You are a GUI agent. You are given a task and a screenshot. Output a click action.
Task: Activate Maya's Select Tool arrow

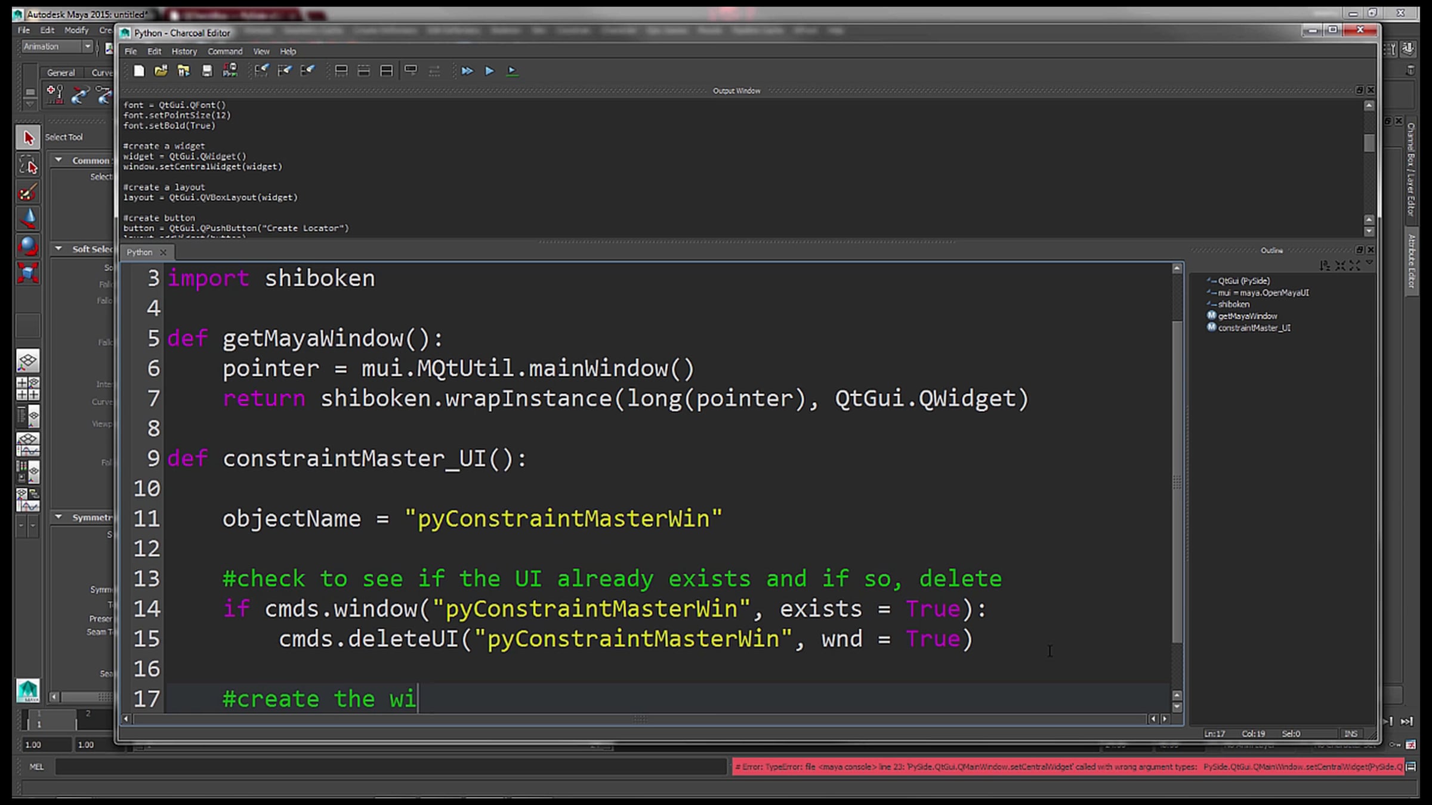[28, 138]
